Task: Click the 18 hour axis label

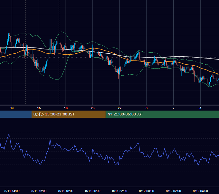Action: 66,108
